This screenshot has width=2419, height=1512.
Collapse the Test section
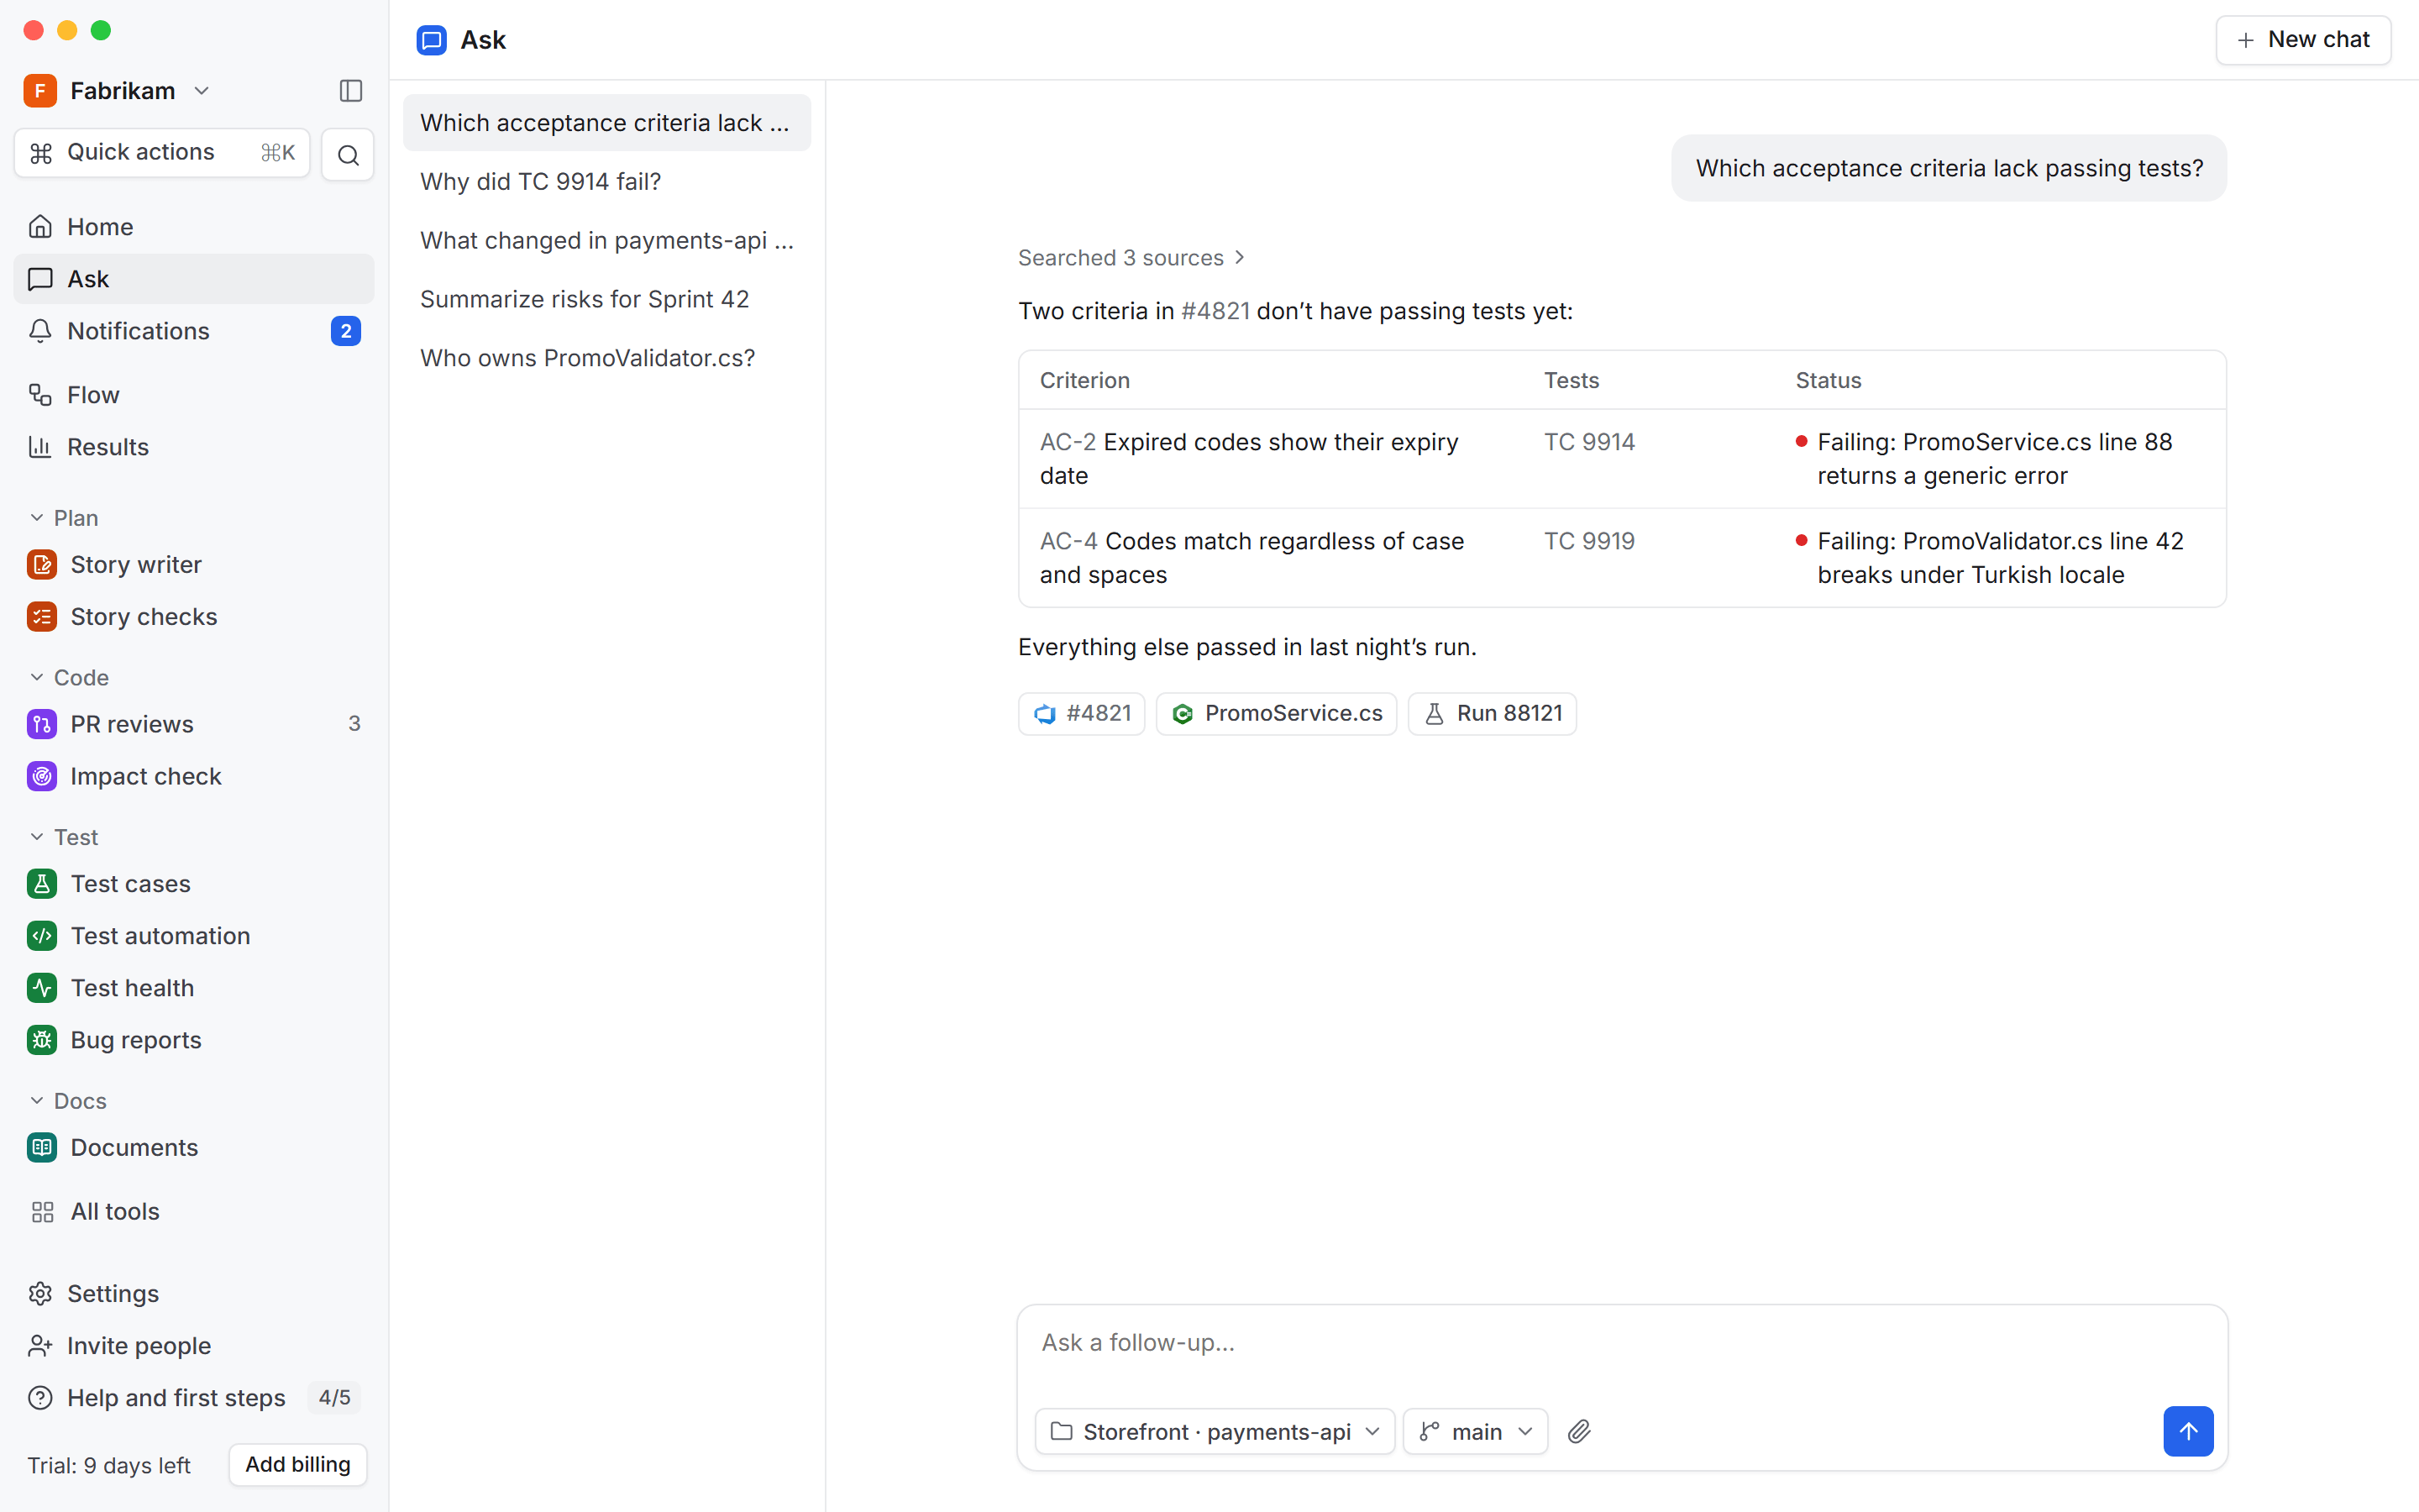pyautogui.click(x=65, y=837)
